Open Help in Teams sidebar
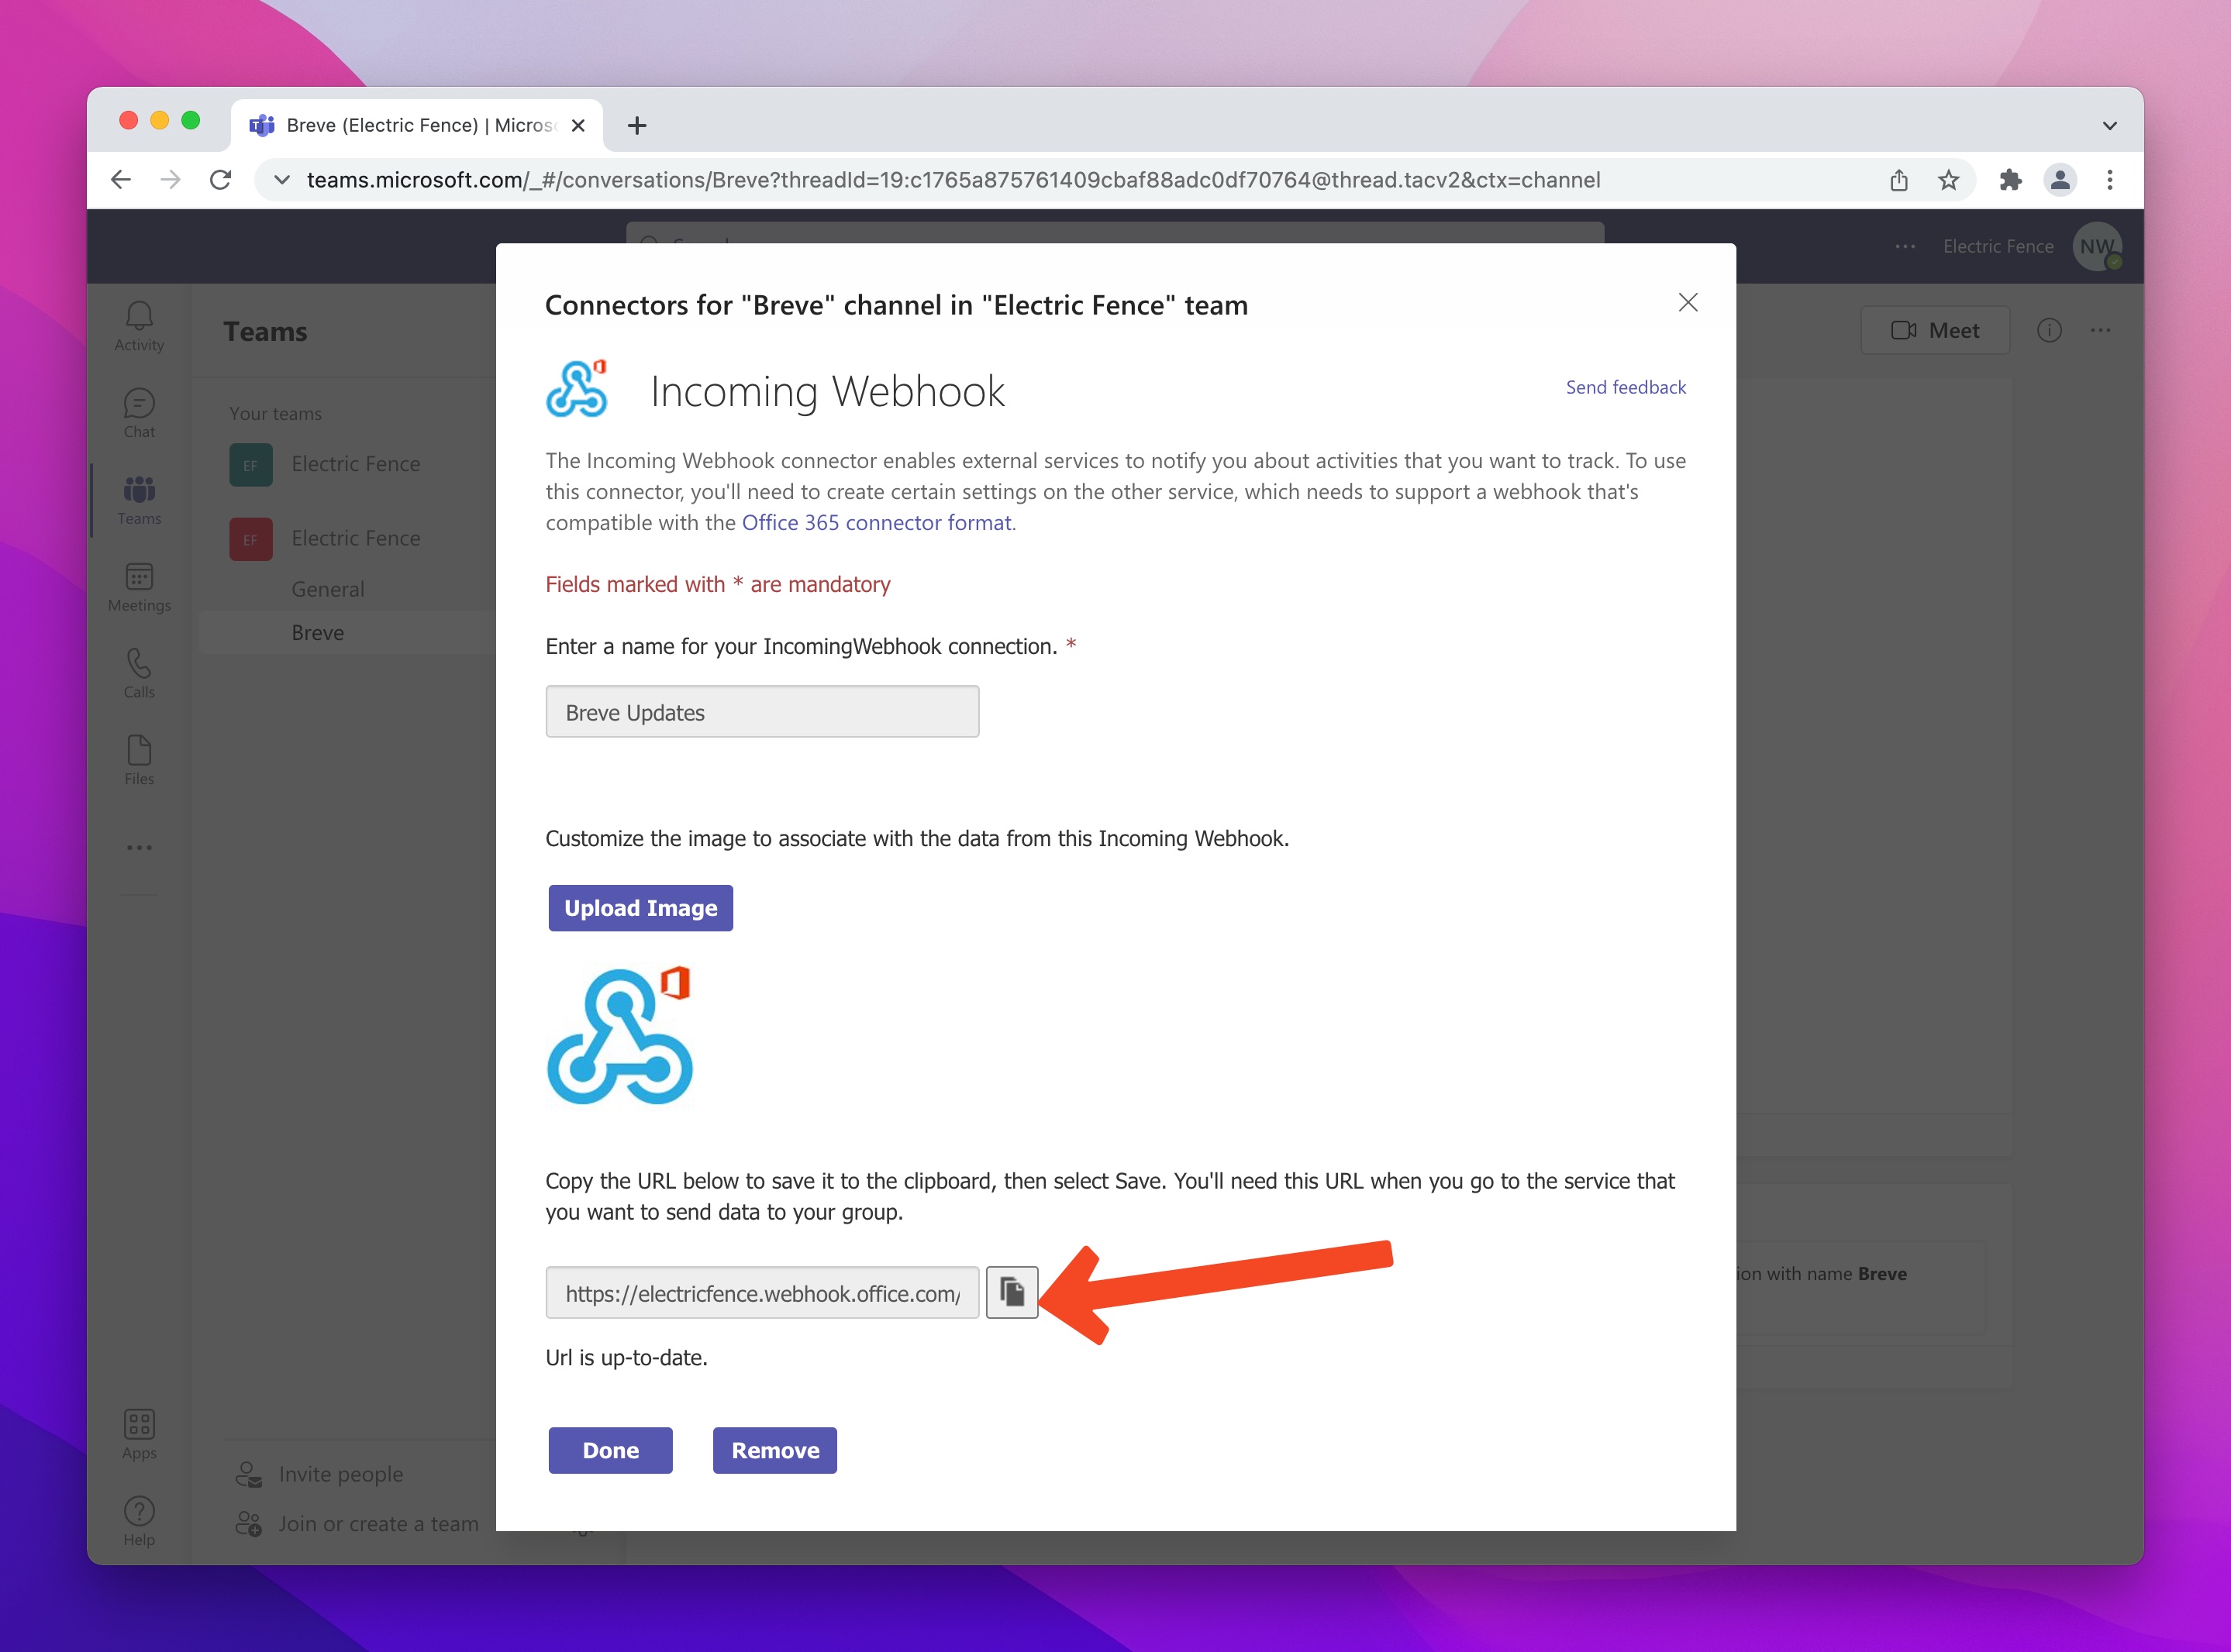The width and height of the screenshot is (2231, 1652). [x=139, y=1522]
